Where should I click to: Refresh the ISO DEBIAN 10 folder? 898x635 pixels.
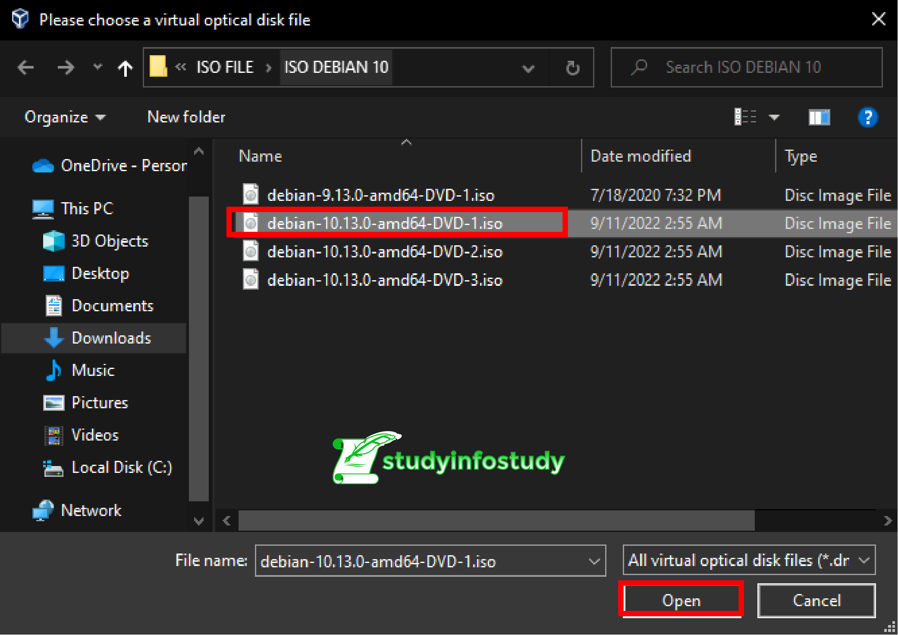coord(572,68)
